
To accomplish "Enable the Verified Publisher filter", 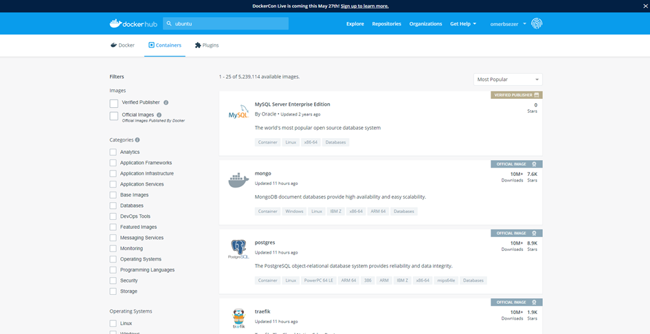I will (x=114, y=103).
